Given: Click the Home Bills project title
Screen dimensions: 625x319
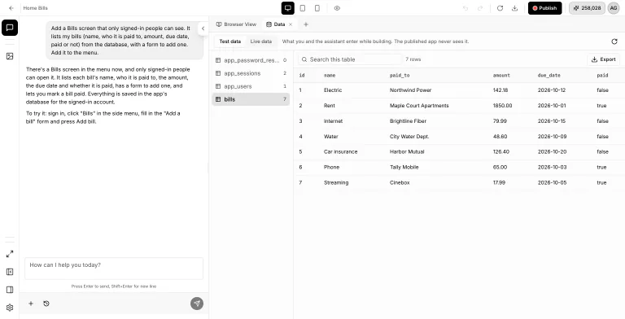Looking at the screenshot, I should click(36, 8).
